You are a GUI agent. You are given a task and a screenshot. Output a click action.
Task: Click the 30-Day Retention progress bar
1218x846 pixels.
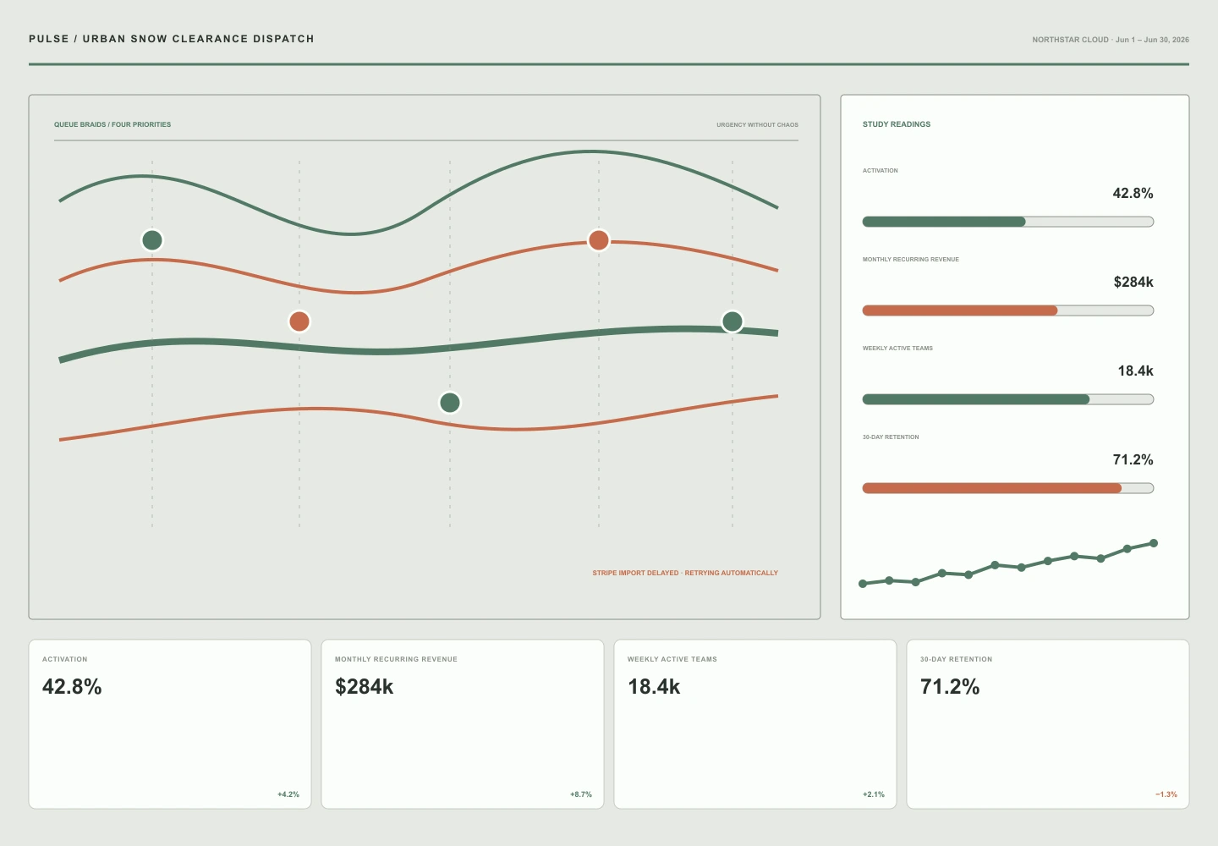tap(1008, 488)
